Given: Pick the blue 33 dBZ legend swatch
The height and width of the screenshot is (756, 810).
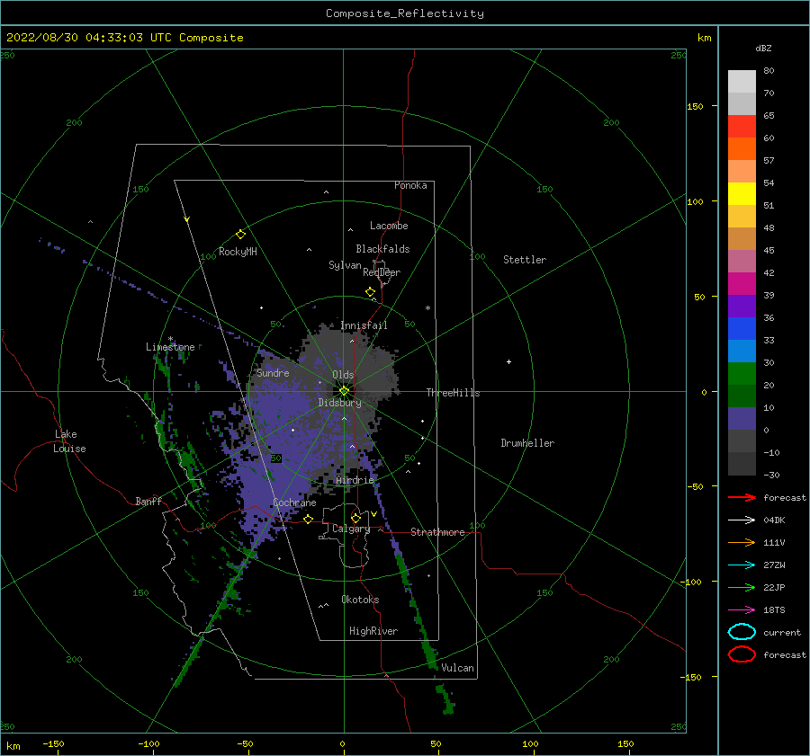Looking at the screenshot, I should [742, 328].
